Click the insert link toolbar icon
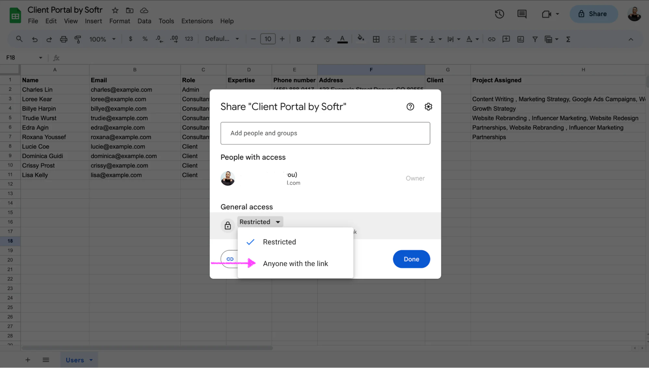Viewport: 649px width, 368px height. pyautogui.click(x=492, y=39)
